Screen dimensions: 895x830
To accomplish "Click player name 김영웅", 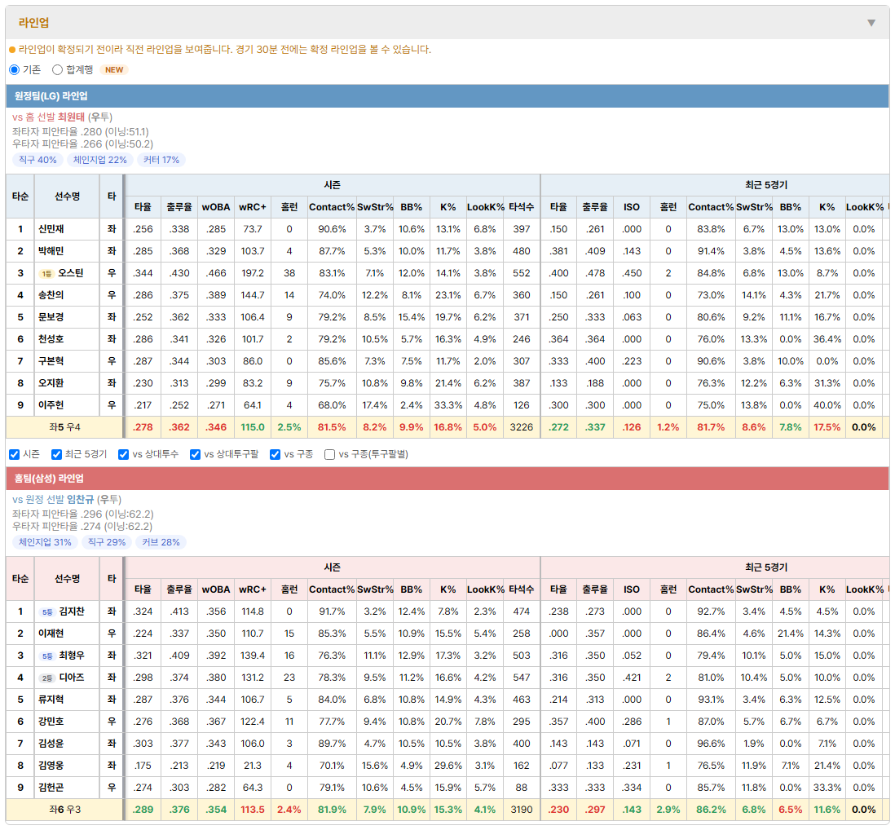I will pyautogui.click(x=51, y=766).
